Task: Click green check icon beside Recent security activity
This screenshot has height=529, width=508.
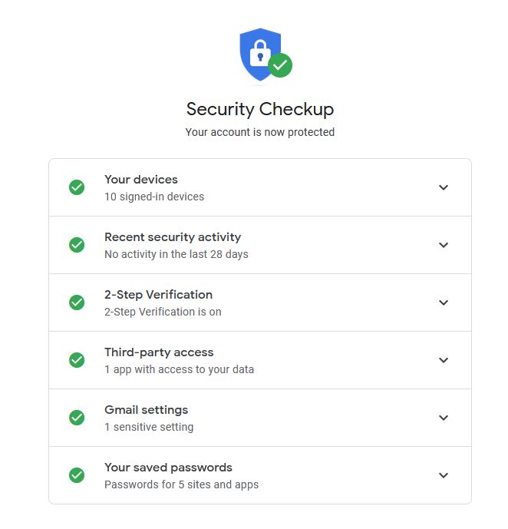Action: coord(77,245)
